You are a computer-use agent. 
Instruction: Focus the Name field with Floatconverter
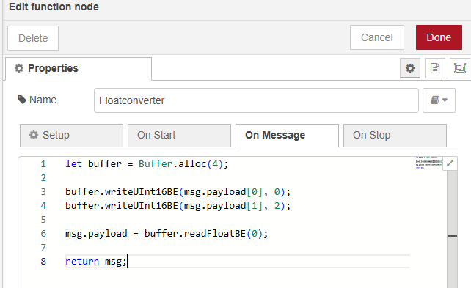(256, 100)
